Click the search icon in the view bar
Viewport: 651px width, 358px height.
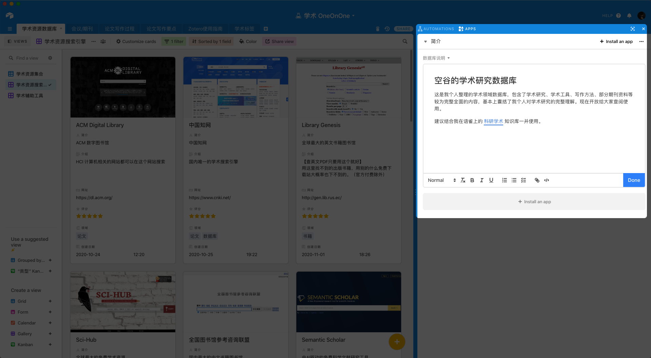(405, 41)
